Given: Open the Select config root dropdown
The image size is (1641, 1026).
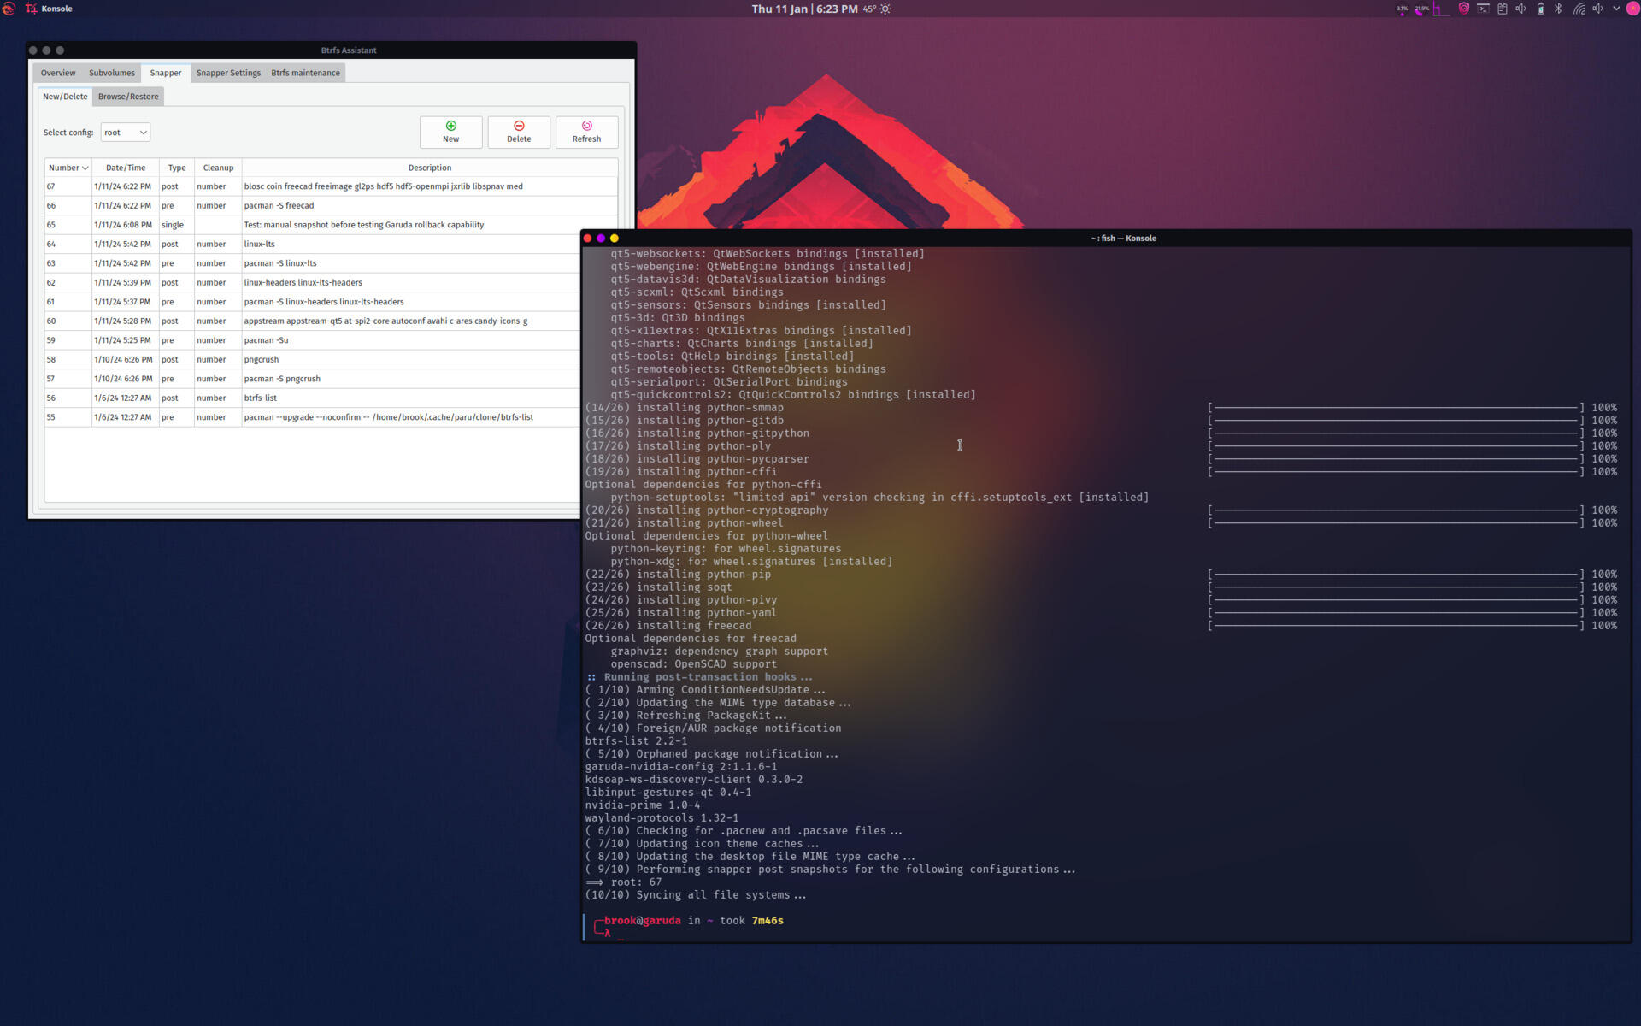Looking at the screenshot, I should (x=125, y=133).
